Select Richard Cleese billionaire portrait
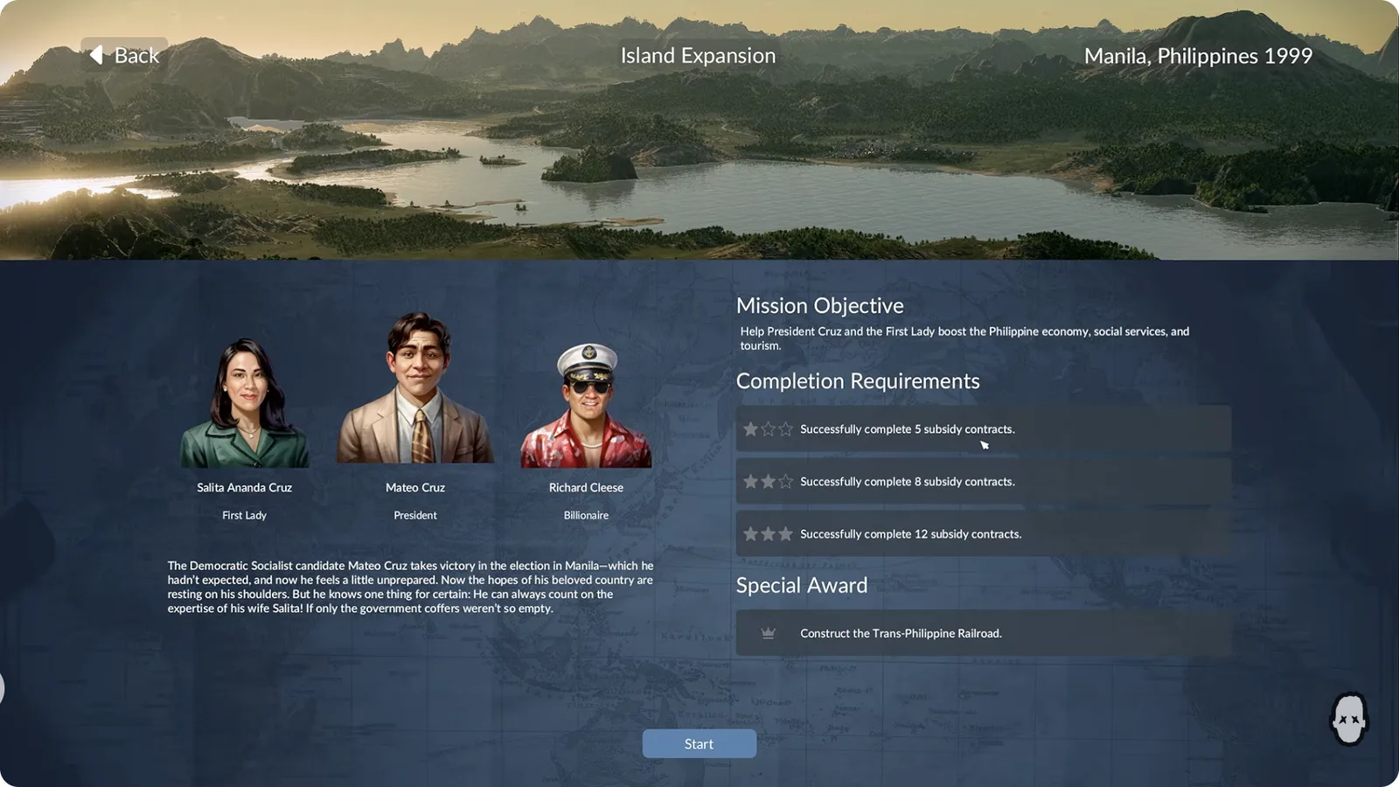The width and height of the screenshot is (1399, 787). (x=586, y=405)
